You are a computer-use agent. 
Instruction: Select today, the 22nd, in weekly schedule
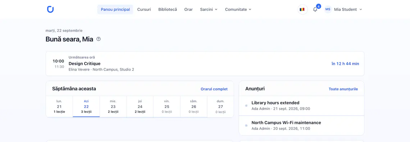coord(86,106)
